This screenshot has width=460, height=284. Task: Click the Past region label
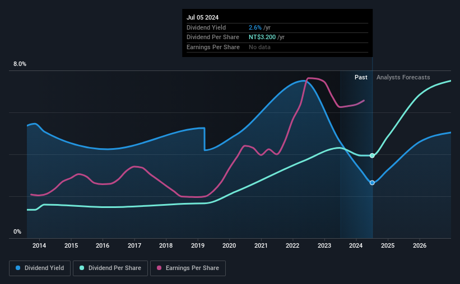pyautogui.click(x=361, y=77)
